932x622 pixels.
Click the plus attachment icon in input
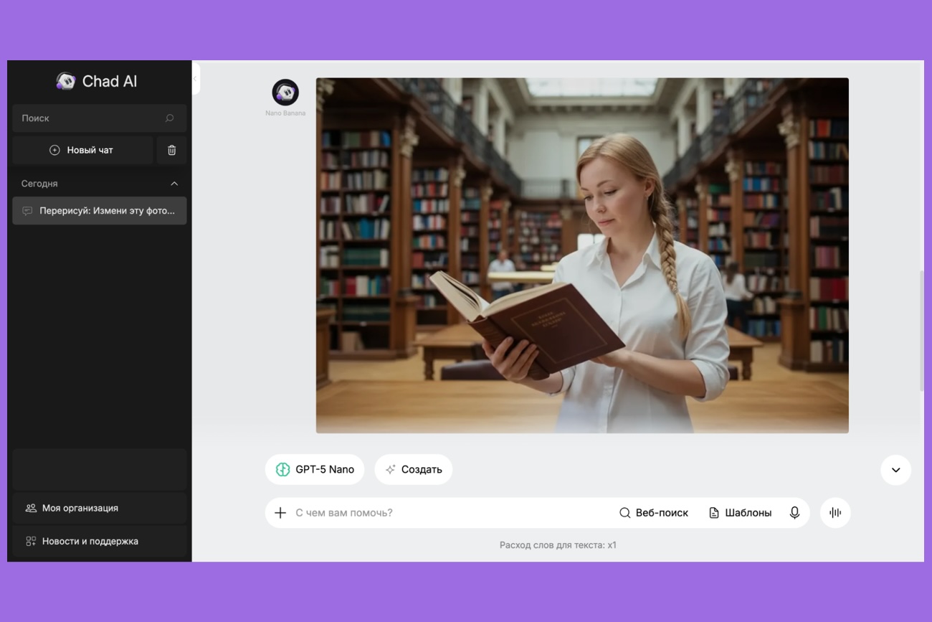pyautogui.click(x=280, y=513)
